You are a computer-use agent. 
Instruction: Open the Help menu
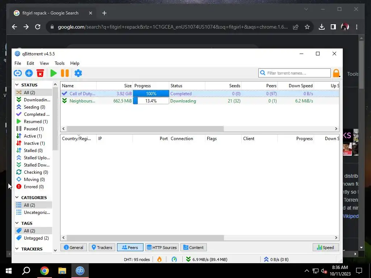75,63
